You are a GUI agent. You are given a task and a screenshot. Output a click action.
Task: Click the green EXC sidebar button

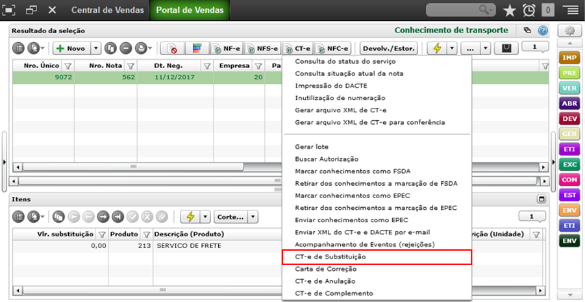tap(569, 164)
